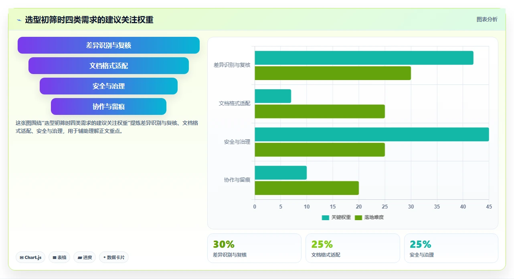Click the lightning icon beside the title
The height and width of the screenshot is (279, 514).
click(19, 20)
